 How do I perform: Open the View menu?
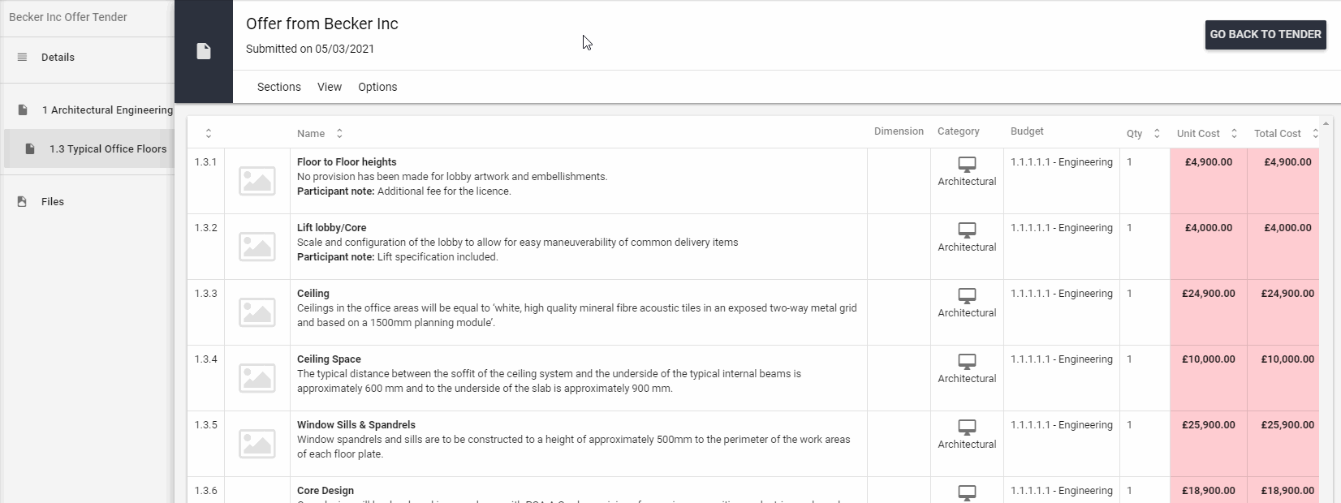(x=330, y=87)
